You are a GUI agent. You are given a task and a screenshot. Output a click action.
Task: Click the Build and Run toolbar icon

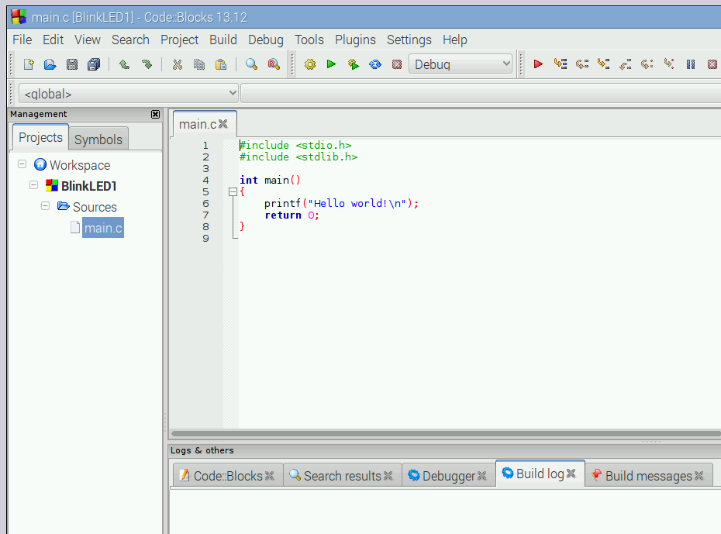click(x=354, y=64)
